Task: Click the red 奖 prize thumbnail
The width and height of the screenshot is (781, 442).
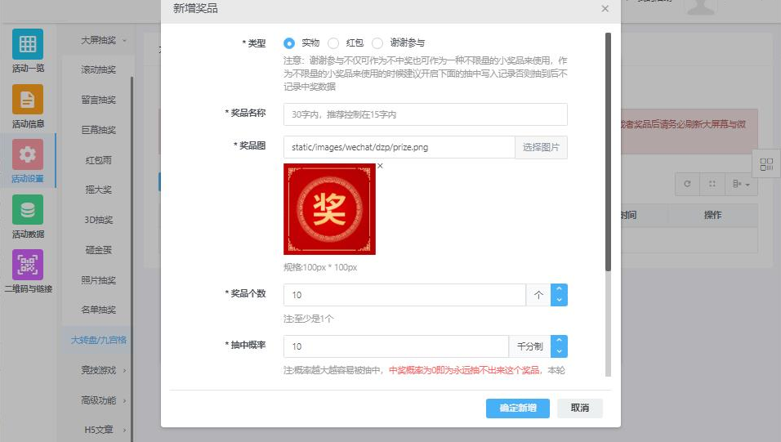Action: (329, 209)
